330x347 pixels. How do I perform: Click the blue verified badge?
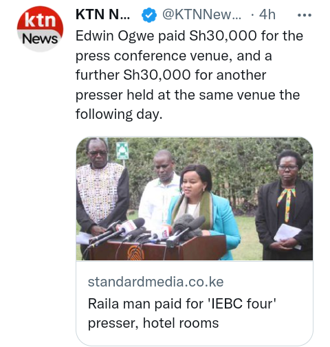click(x=149, y=15)
